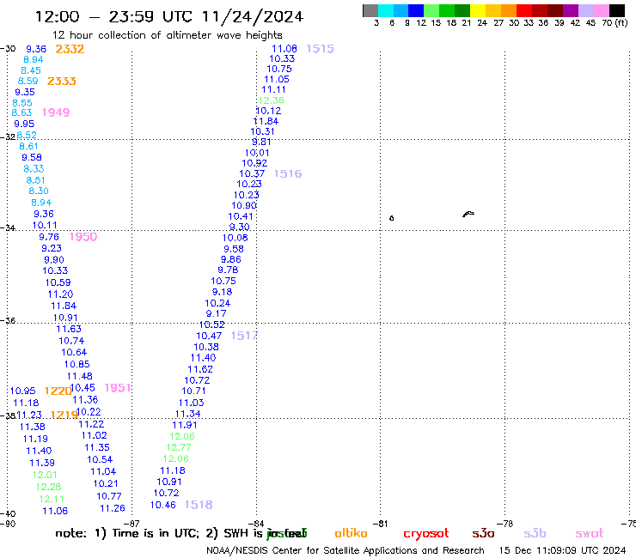Click the NOAA/NESDIS credit line

(346, 551)
